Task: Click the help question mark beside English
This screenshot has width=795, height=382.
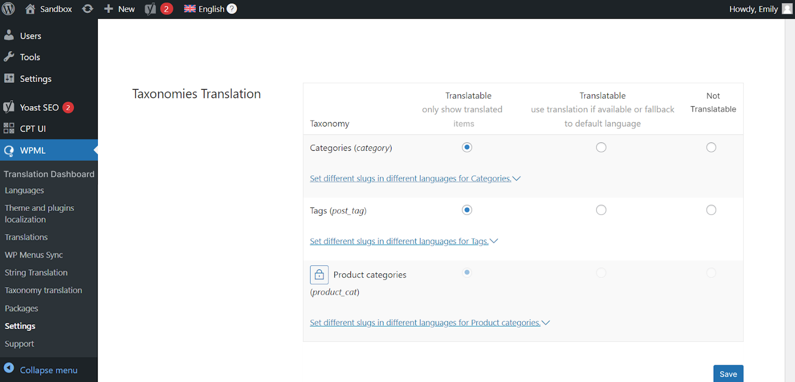Action: pyautogui.click(x=232, y=9)
